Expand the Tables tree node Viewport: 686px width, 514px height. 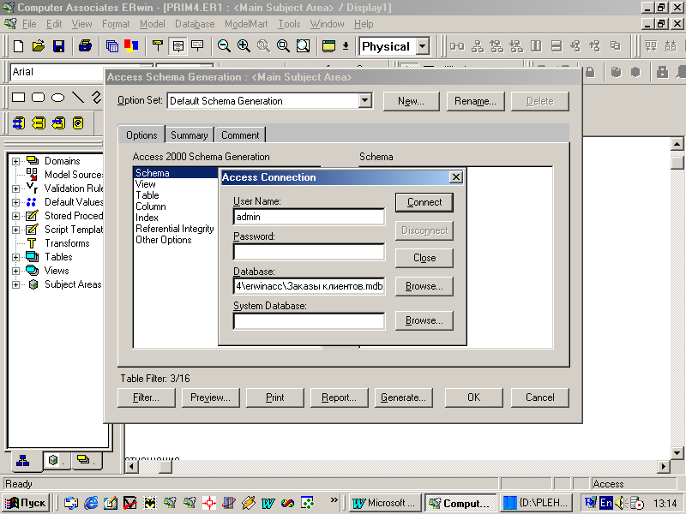15,257
